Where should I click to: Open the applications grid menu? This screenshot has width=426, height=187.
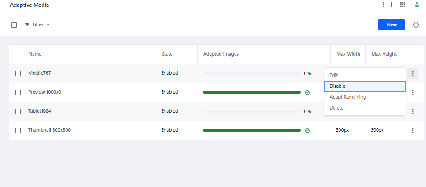402,5
